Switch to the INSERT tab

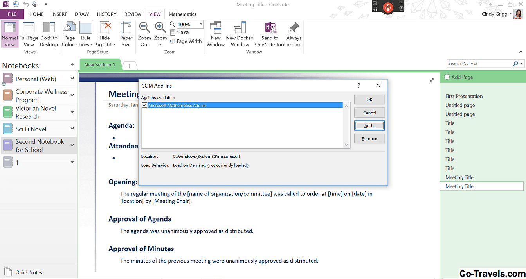[59, 14]
